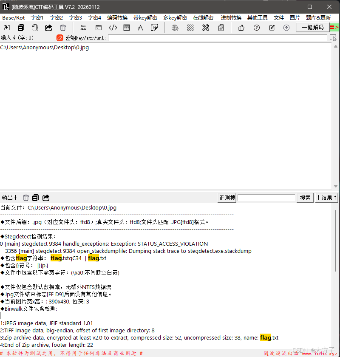The image size is (340, 357).
Task: Click the import file icon in toolbar
Action: [7, 28]
